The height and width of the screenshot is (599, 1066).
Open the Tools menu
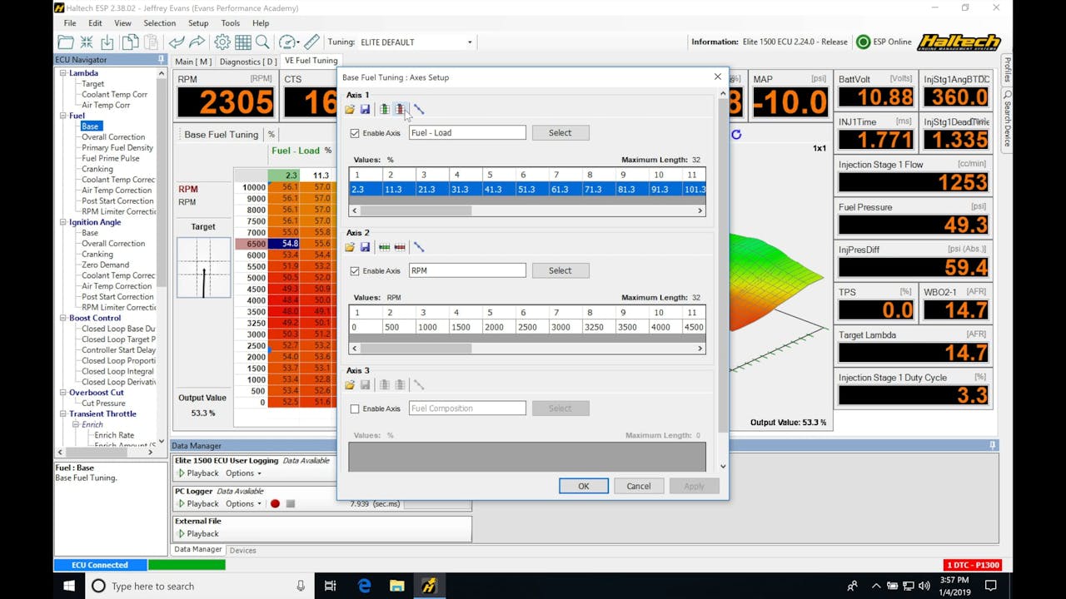pos(230,23)
